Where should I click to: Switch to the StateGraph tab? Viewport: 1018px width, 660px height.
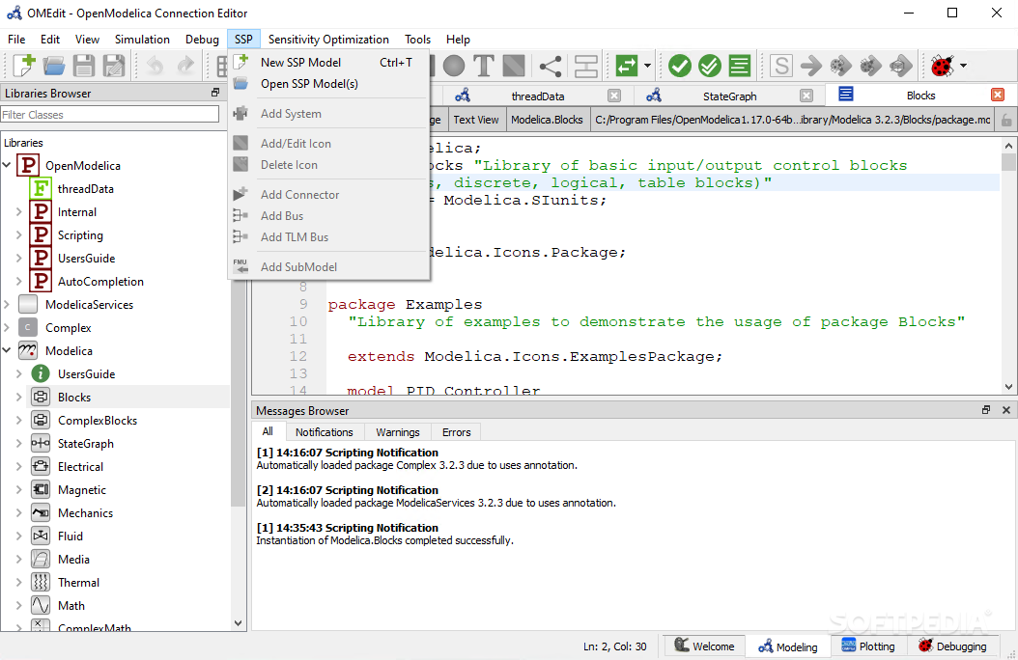pos(730,96)
